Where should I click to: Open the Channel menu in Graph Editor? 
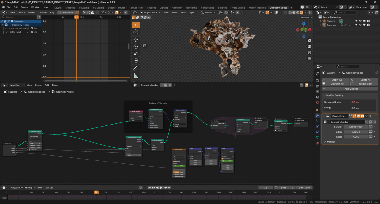(43, 12)
